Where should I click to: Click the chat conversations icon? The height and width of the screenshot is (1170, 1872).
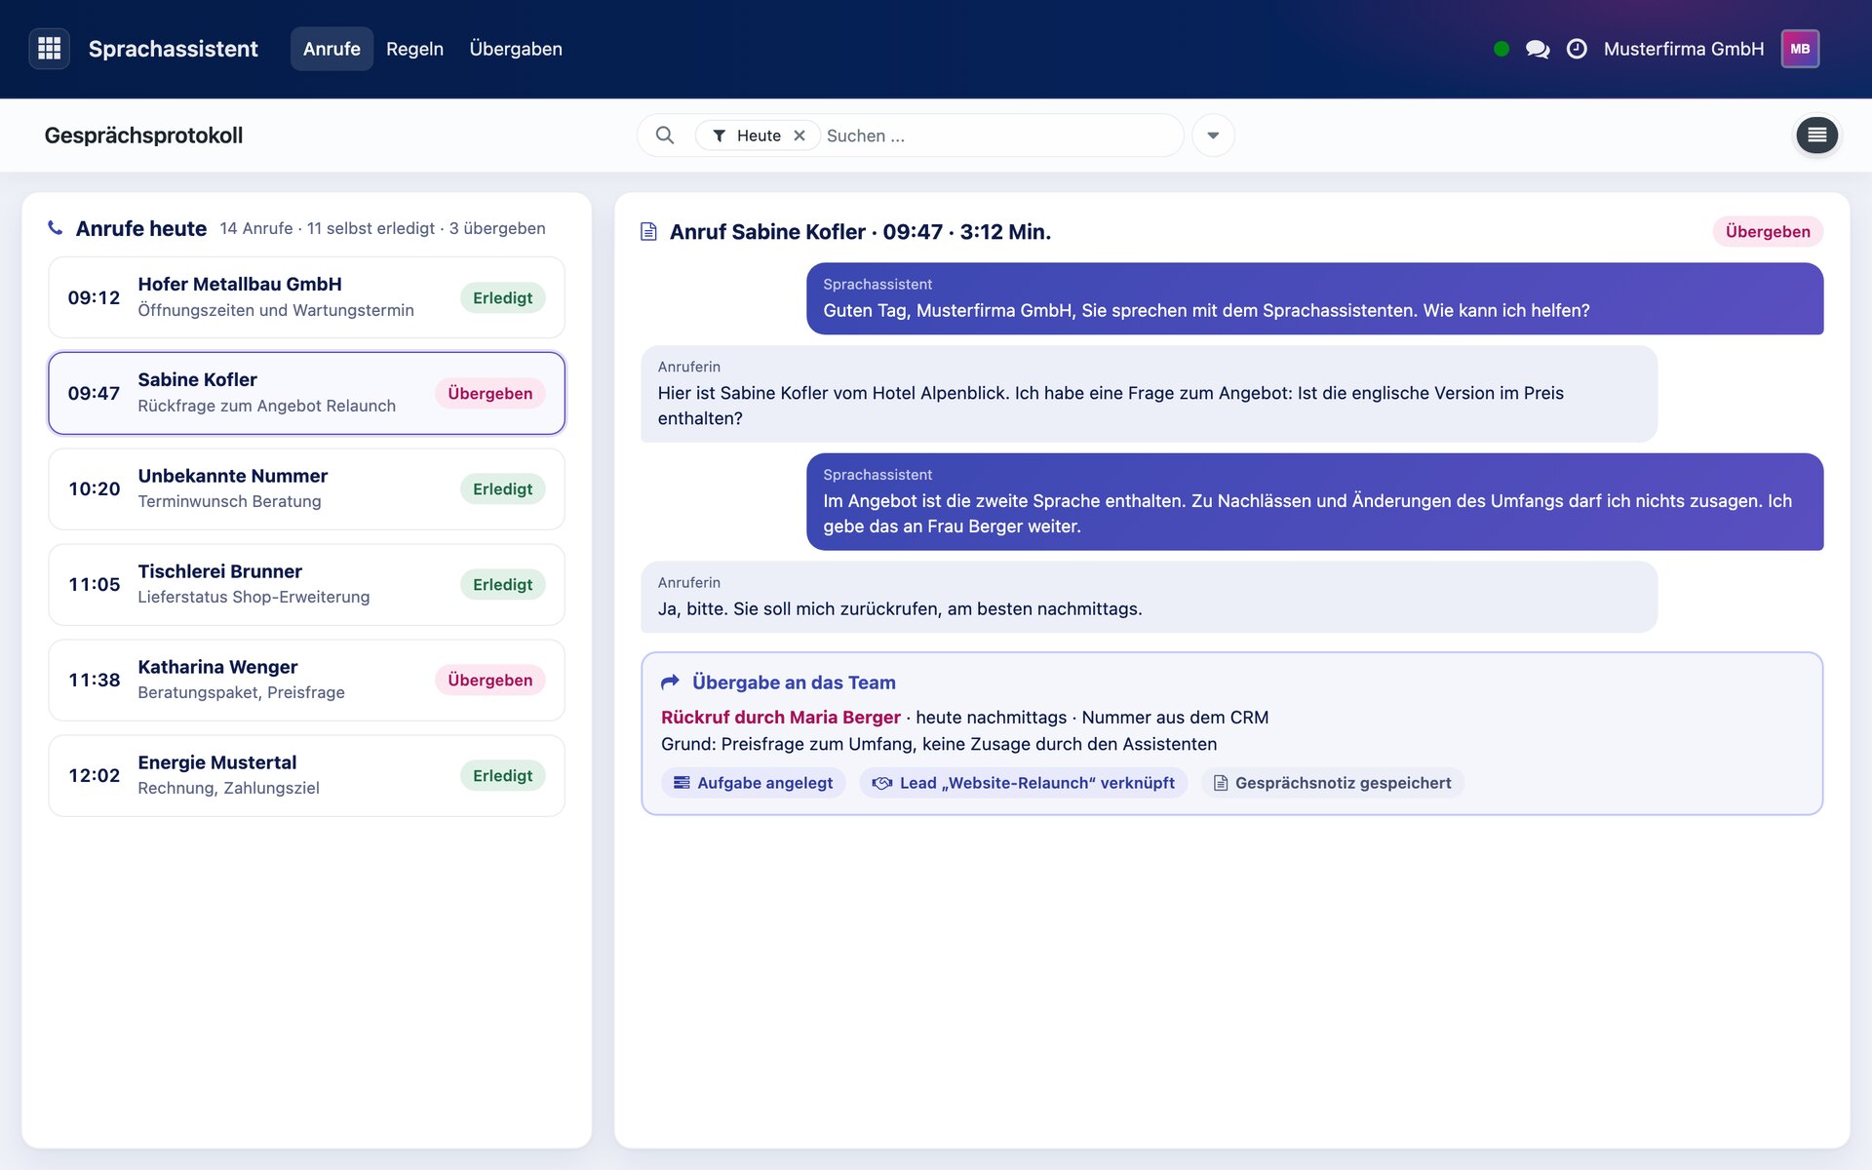[x=1538, y=49]
